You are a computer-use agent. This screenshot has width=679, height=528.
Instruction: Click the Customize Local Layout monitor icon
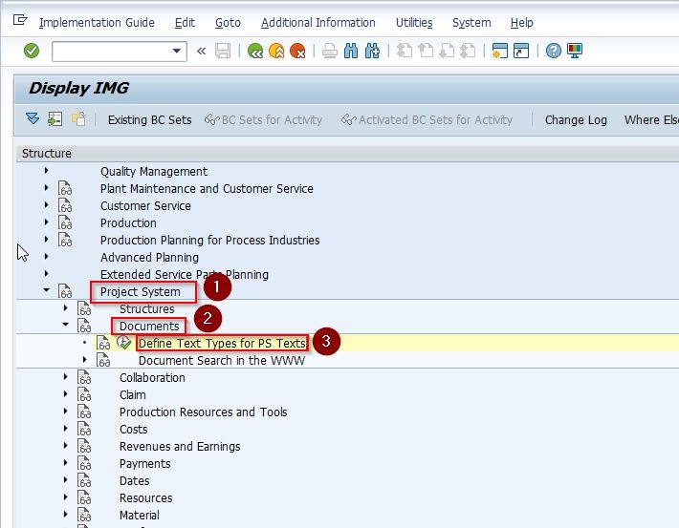pos(575,51)
